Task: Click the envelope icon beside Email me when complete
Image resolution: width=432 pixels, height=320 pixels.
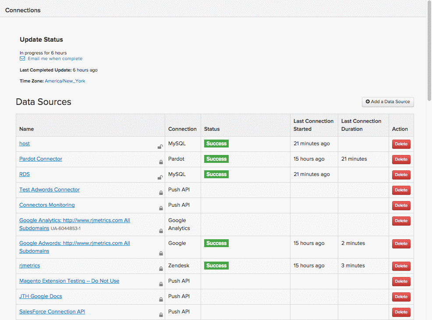Action: [21, 58]
